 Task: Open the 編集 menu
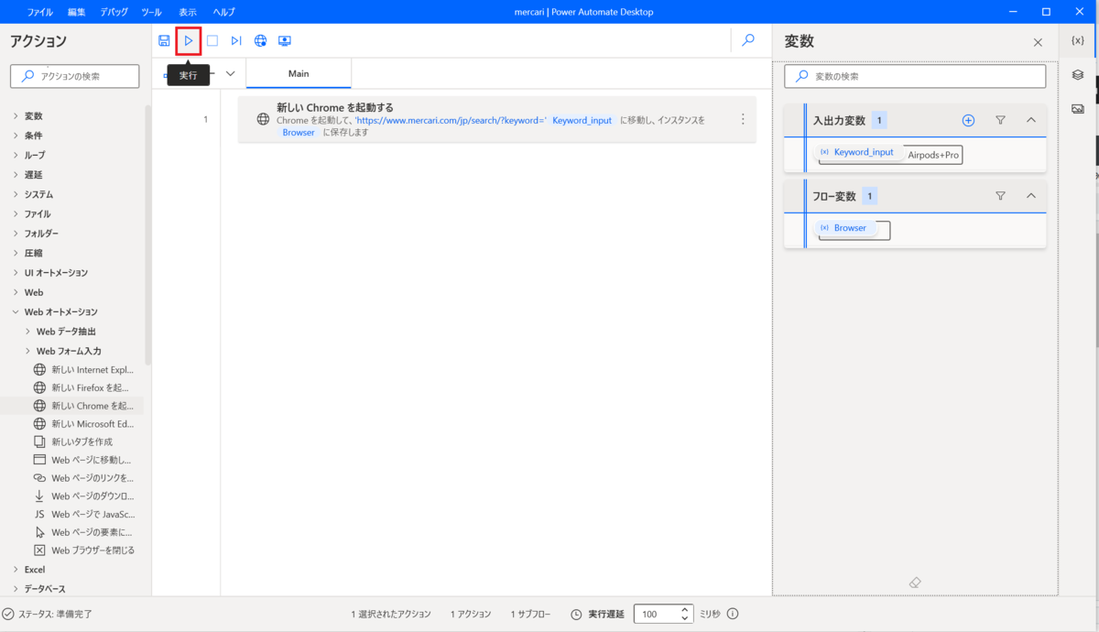coord(77,12)
